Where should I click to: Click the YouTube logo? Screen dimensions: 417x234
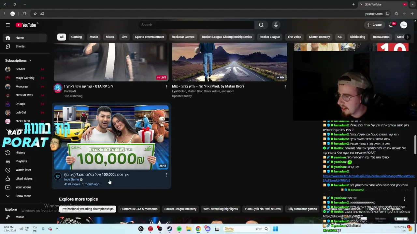pyautogui.click(x=26, y=25)
